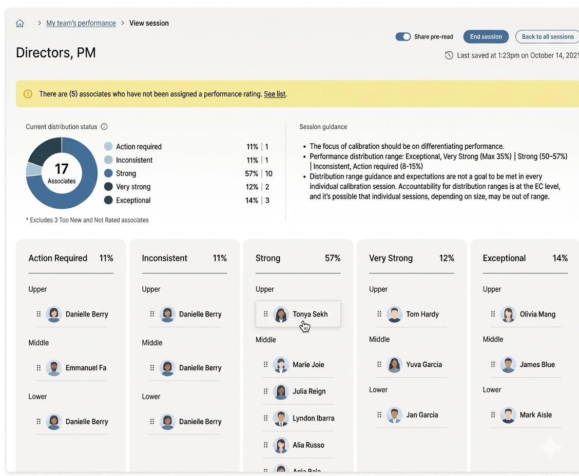The width and height of the screenshot is (579, 476).
Task: Click James Blue's avatar
Action: 508,365
